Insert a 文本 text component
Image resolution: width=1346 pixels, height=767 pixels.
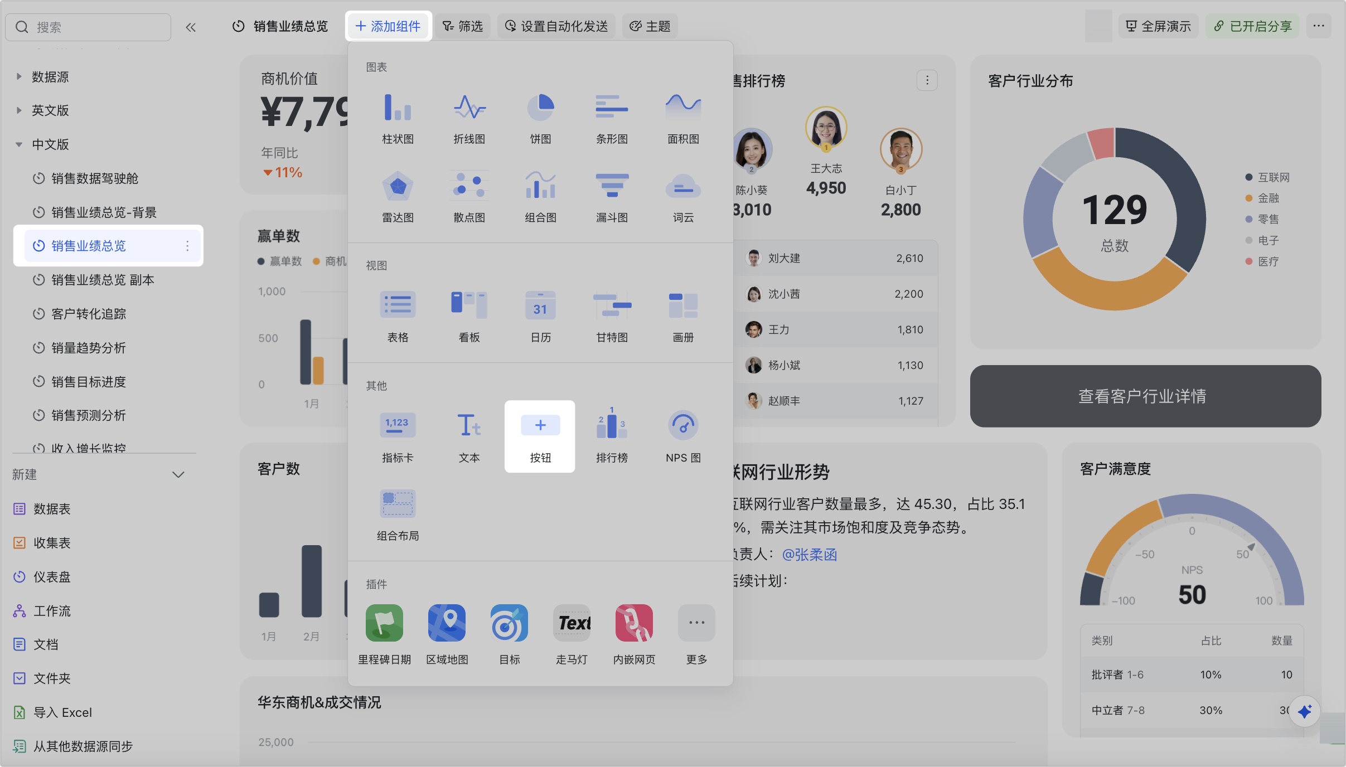pyautogui.click(x=469, y=437)
